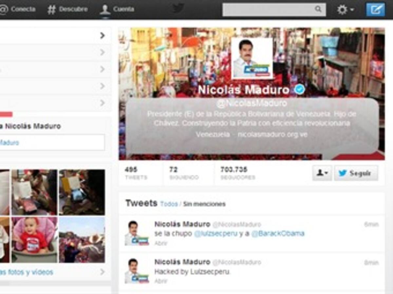
Task: Click Abrir on the 'se la chupo' tweet
Action: point(161,243)
